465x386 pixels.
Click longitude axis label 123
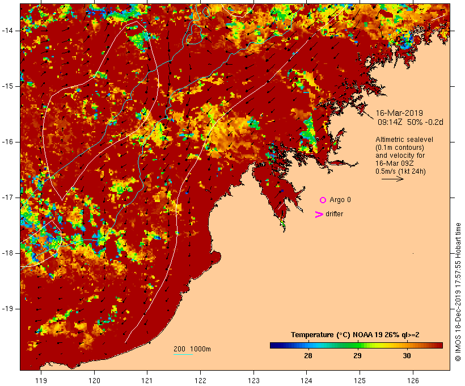[253, 380]
